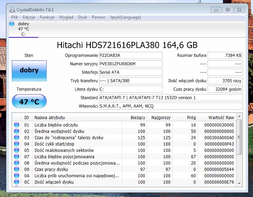253x197 pixels.
Task: Click the ID column header
Action: pos(27,117)
